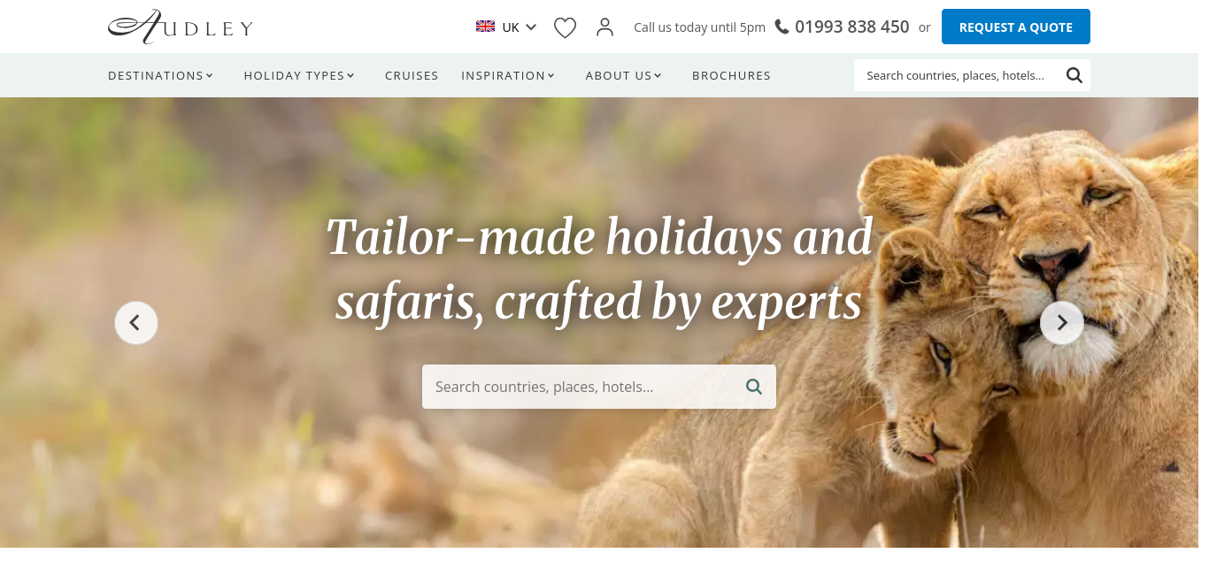
Task: Focus the hero search countries, places field
Action: pyautogui.click(x=584, y=387)
